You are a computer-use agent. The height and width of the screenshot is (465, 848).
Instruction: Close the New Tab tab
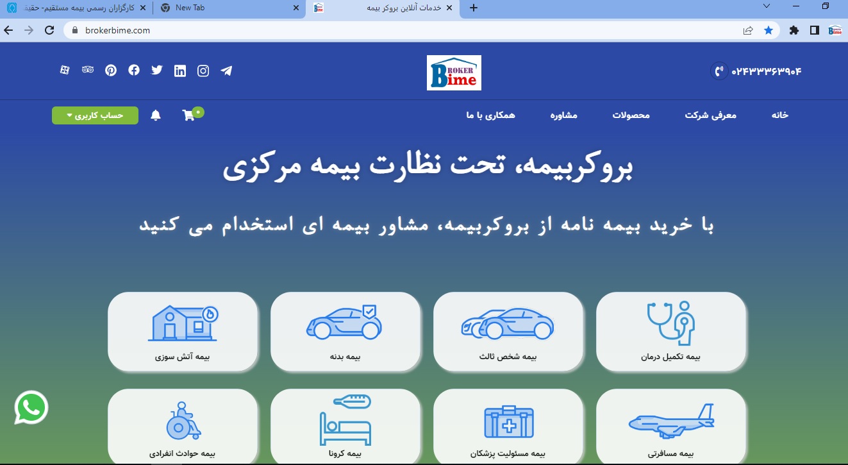pyautogui.click(x=295, y=8)
